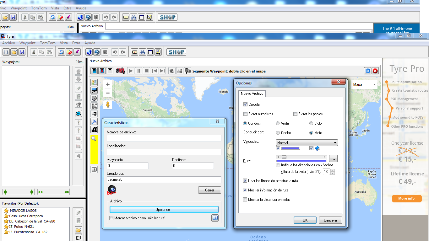Viewport: 429px width, 241px height.
Task: Click the Opciones... button
Action: 164,210
